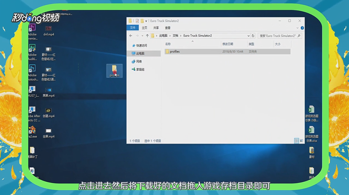Screen dimensions: 349x195
Task: Click the Explorer window folder icon in title bar
Action: coord(130,21)
